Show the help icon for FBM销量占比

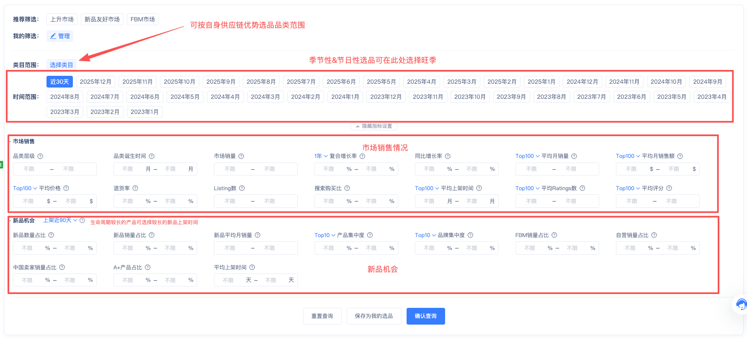point(554,235)
